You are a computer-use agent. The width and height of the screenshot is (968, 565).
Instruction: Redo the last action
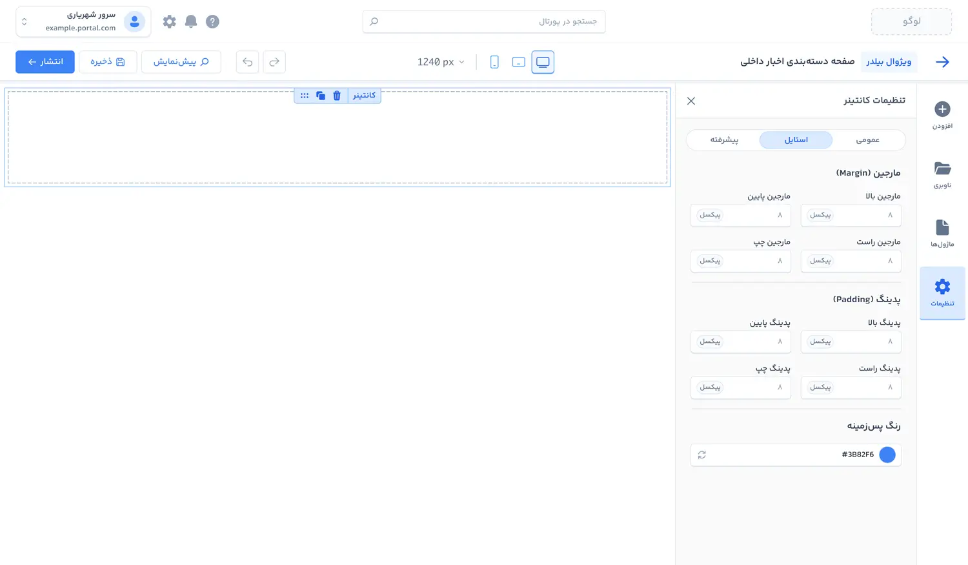click(274, 62)
